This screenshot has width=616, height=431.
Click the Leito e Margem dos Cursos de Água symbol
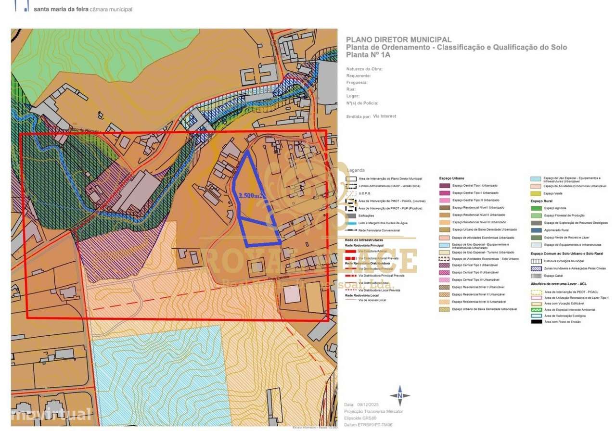[x=350, y=223]
